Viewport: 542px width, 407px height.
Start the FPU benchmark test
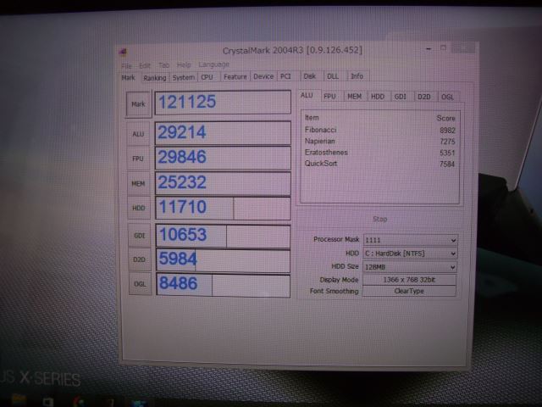click(x=138, y=159)
